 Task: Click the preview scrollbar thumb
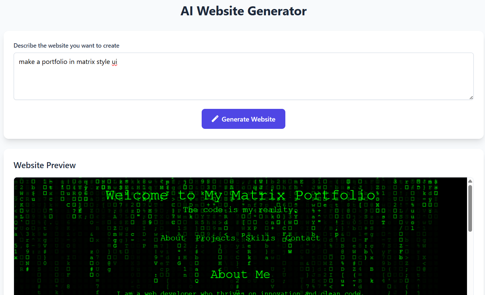(470, 208)
